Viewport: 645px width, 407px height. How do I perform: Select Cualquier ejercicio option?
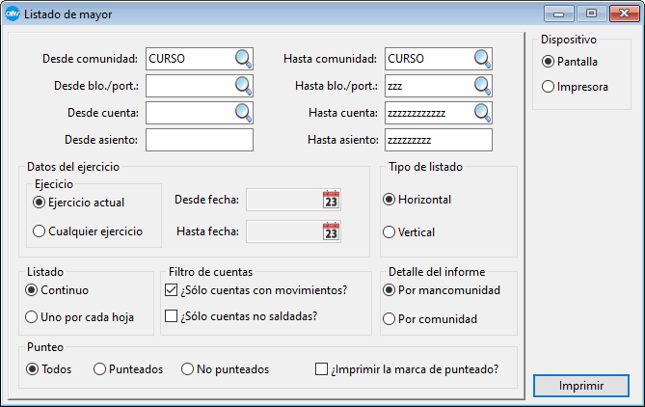click(x=40, y=231)
